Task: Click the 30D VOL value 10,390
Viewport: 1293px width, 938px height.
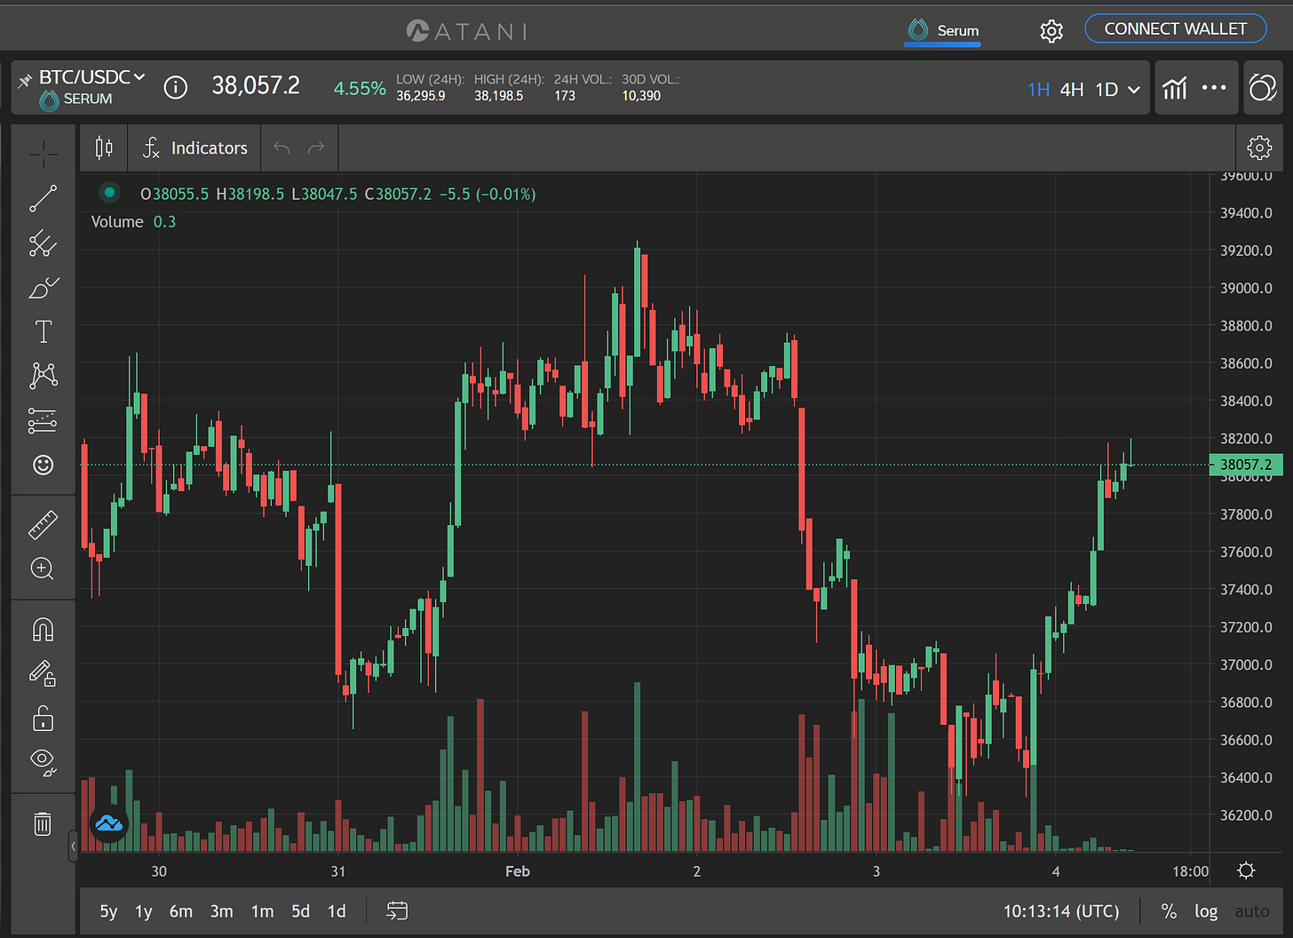Action: [641, 96]
